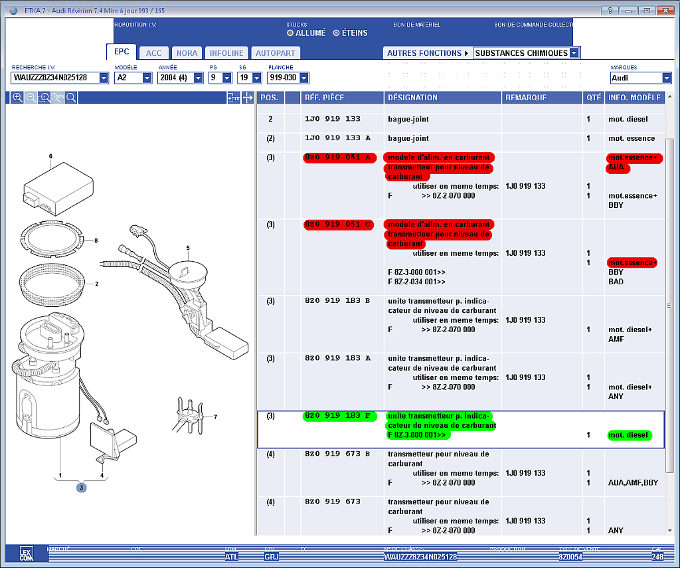
Task: Switch to the AUTOPART tab
Action: [x=276, y=53]
